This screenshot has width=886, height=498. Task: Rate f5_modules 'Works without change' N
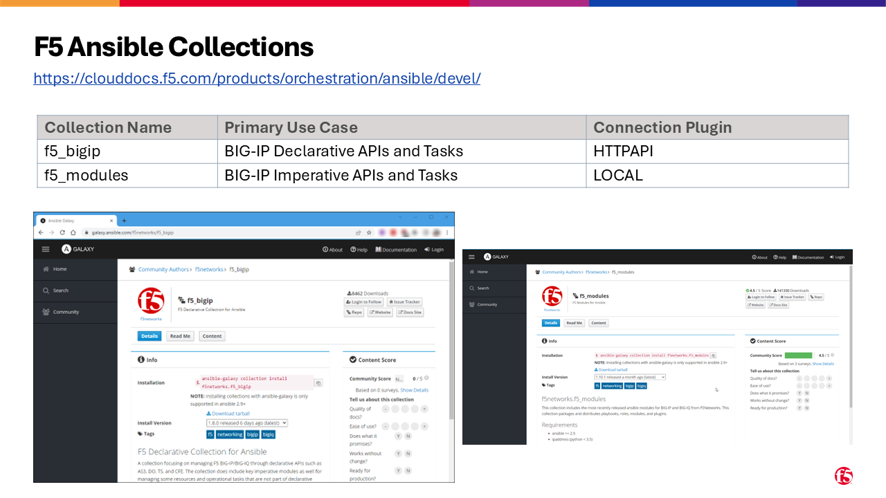click(x=807, y=400)
